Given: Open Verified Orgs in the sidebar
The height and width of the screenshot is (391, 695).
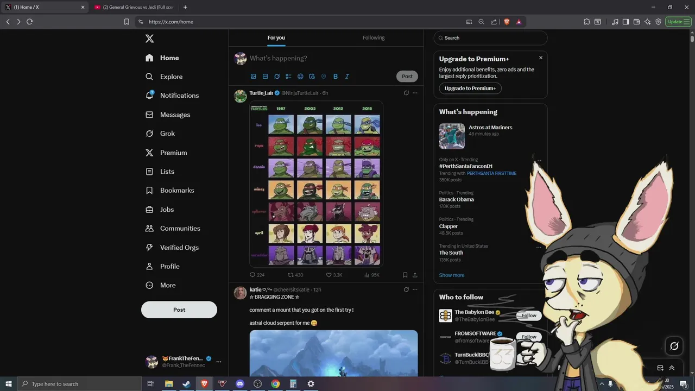Looking at the screenshot, I should [x=172, y=248].
